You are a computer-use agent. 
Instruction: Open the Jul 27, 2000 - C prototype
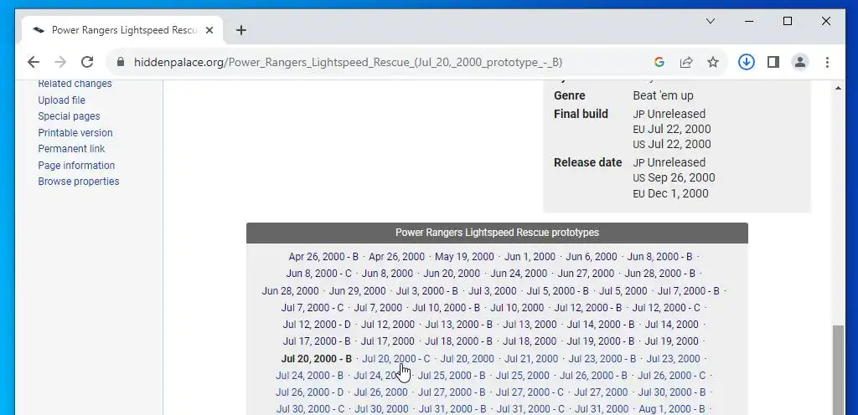click(530, 392)
